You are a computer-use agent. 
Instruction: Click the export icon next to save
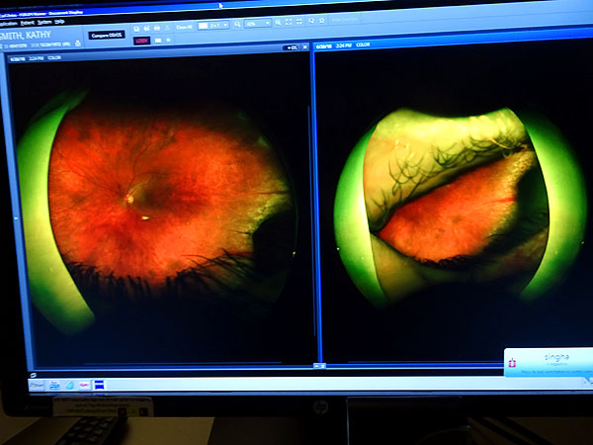146,29
